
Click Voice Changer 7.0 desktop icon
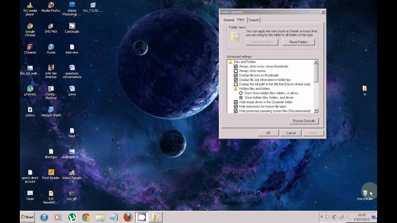tap(72, 176)
